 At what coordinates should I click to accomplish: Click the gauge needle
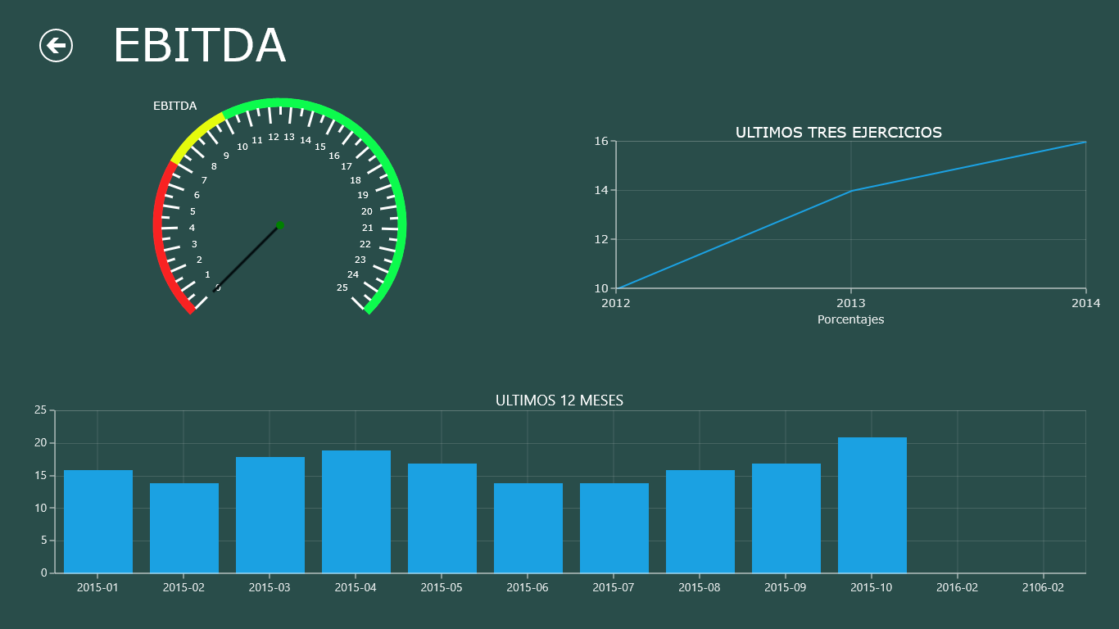coord(247,258)
